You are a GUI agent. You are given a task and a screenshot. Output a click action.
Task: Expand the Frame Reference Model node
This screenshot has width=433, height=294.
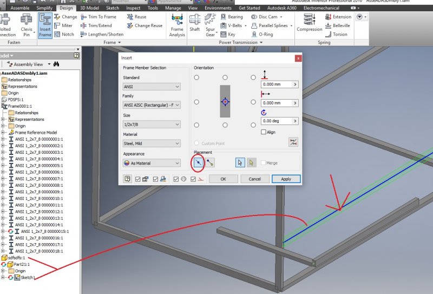pos(3,133)
